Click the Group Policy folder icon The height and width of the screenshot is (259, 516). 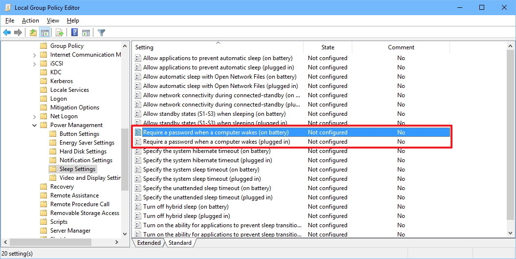point(43,46)
